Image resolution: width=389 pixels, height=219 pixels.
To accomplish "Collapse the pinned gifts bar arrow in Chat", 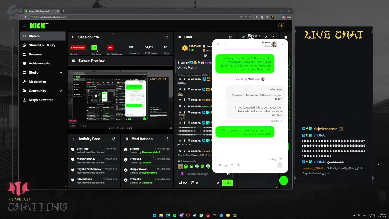I will [x=205, y=56].
